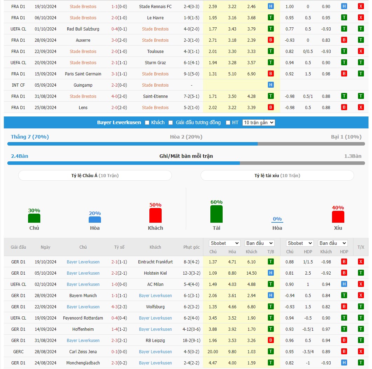Click Bayer Leverkusen link in the AC Milan row

point(83,284)
